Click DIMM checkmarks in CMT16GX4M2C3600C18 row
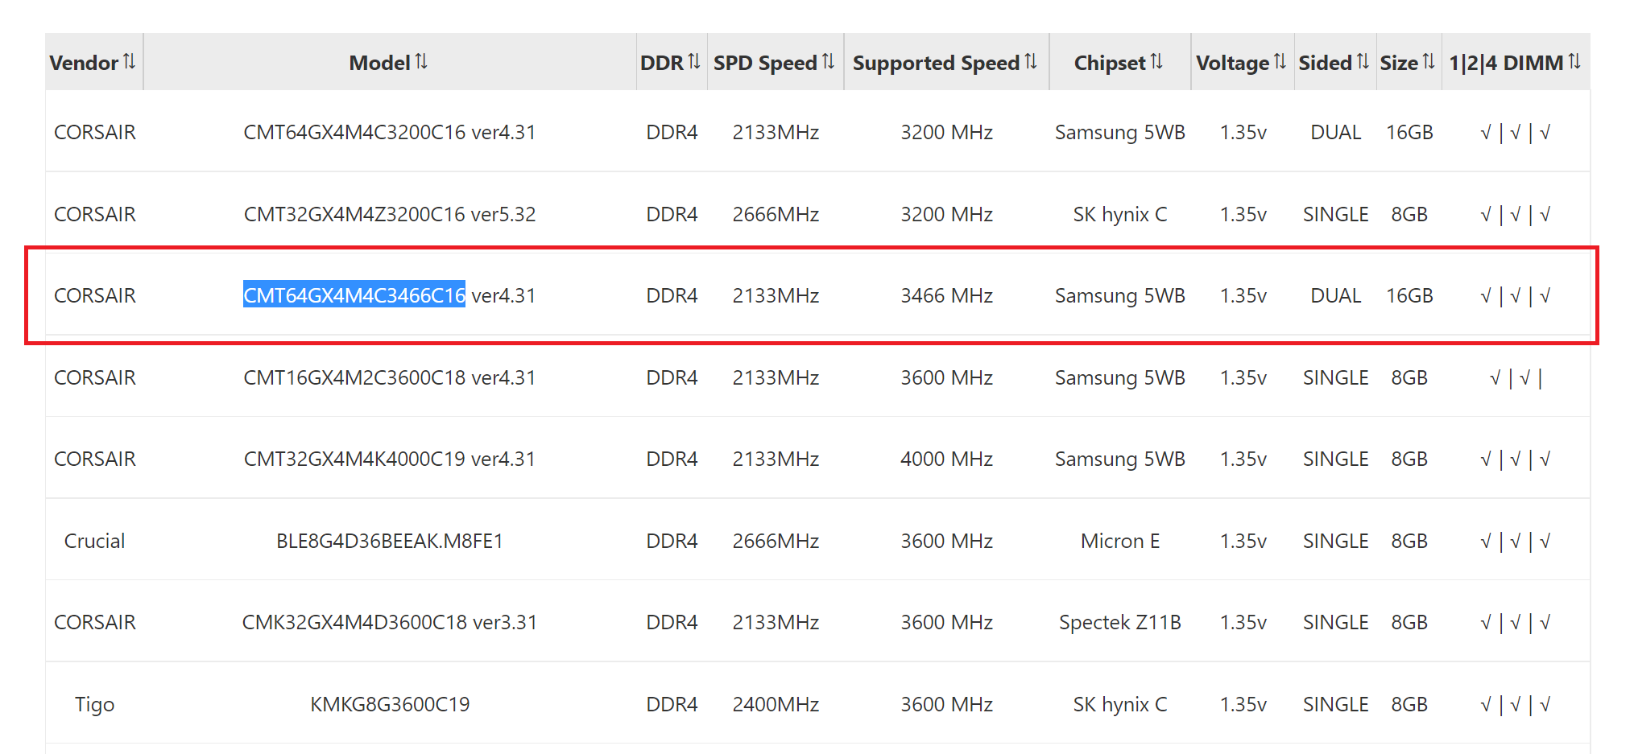This screenshot has height=754, width=1634. pyautogui.click(x=1516, y=377)
